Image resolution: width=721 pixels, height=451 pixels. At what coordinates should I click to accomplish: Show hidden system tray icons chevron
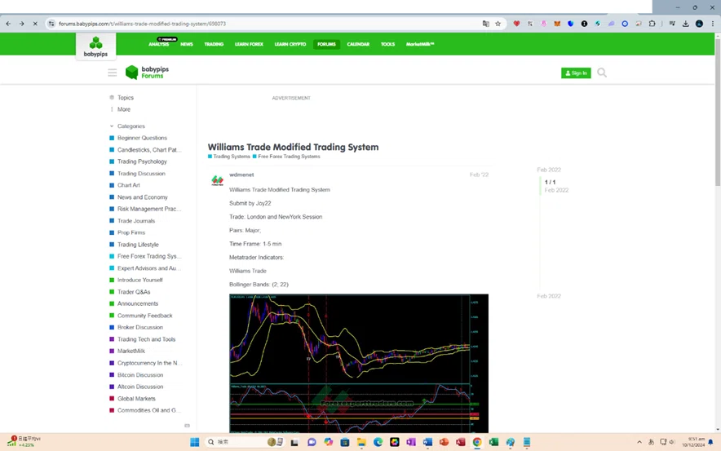point(639,442)
